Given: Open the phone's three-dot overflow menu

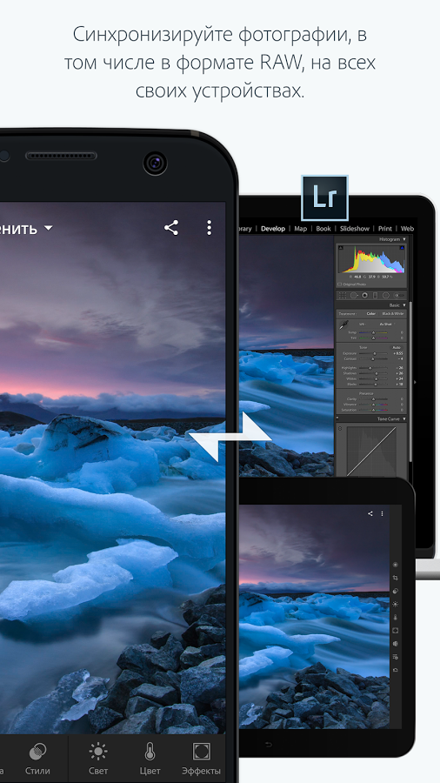Looking at the screenshot, I should click(209, 228).
